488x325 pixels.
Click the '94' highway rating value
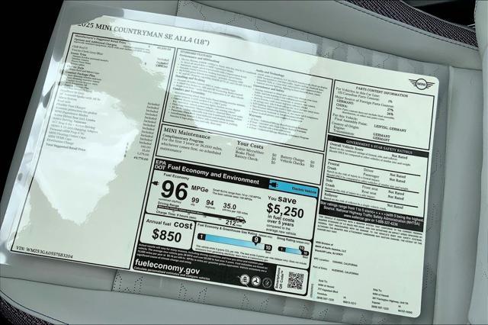pos(210,203)
